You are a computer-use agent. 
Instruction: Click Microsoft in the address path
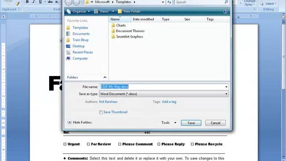point(102,2)
